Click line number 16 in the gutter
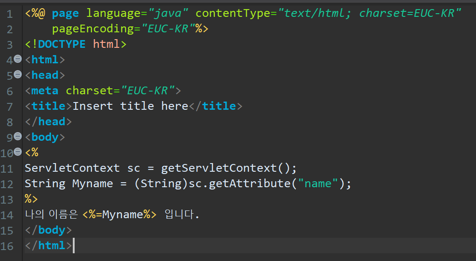 (7, 246)
